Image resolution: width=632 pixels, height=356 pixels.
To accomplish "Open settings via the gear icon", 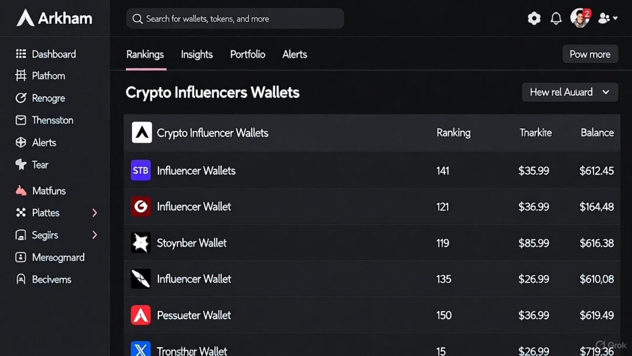I will pos(534,18).
